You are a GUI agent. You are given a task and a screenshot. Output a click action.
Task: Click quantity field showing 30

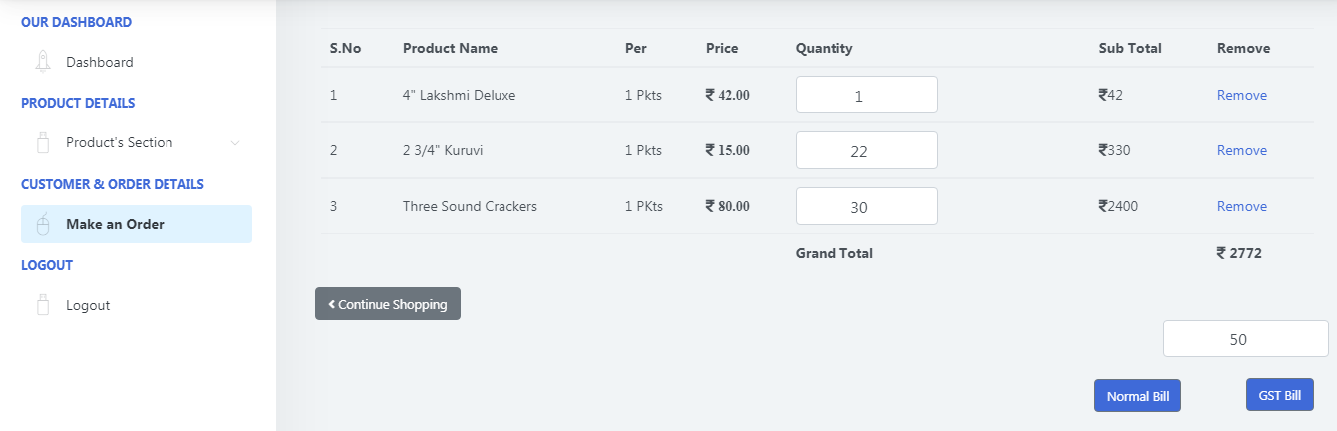click(865, 206)
